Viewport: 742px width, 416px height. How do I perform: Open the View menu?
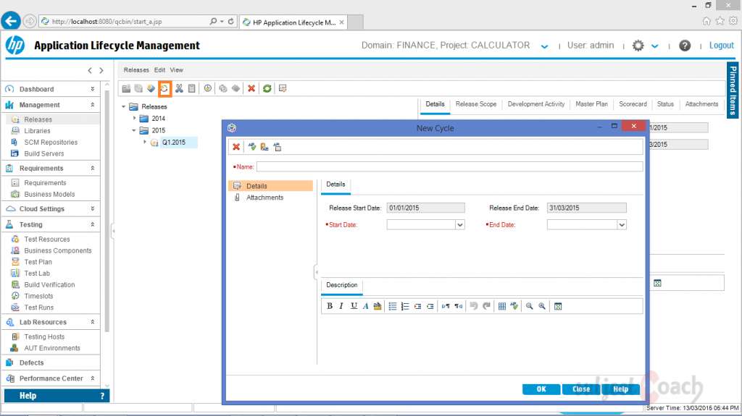177,70
